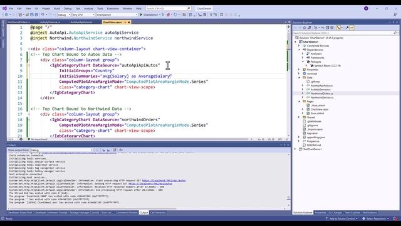The image size is (401, 226).
Task: Click Show All Files icon in Solution Explorer
Action: point(332,28)
